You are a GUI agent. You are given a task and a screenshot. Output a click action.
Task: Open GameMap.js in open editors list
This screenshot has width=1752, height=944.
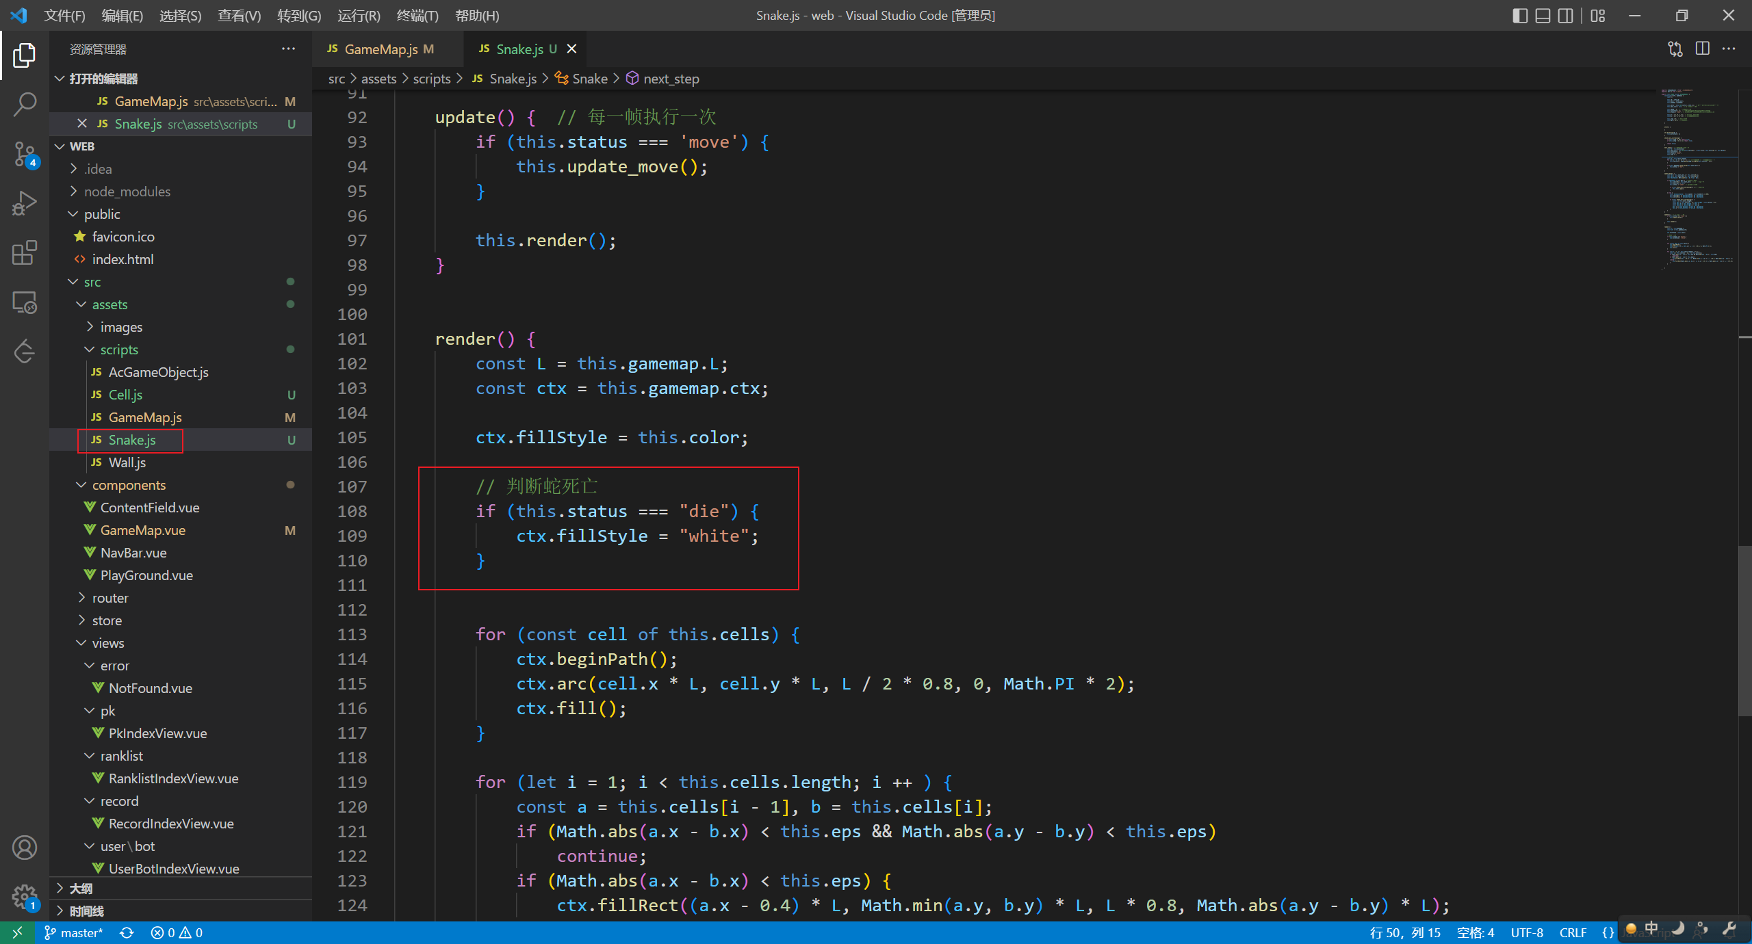181,101
